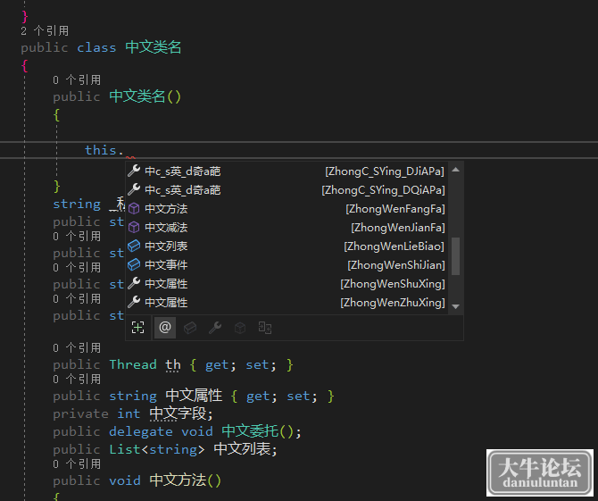Click the class name 中文类名 in class declaration
The image size is (598, 501).
pyautogui.click(x=154, y=47)
